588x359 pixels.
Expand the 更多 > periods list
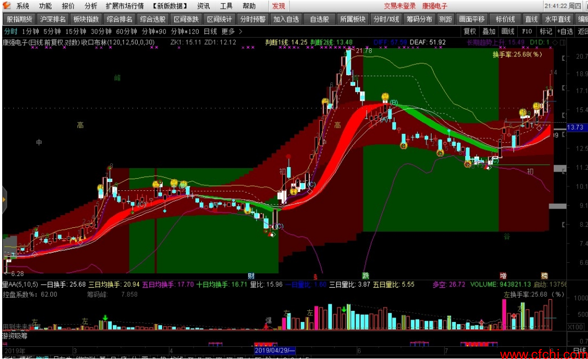pyautogui.click(x=232, y=32)
